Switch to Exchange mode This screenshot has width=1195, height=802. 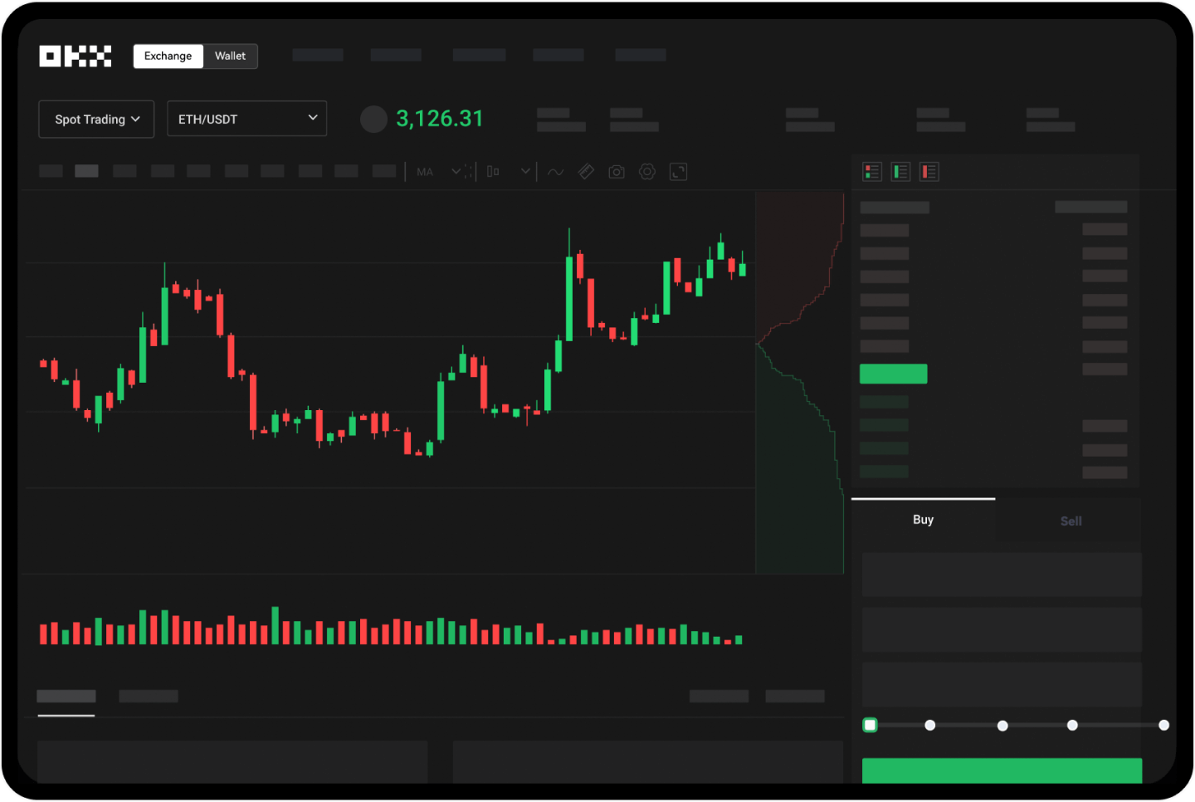coord(168,56)
